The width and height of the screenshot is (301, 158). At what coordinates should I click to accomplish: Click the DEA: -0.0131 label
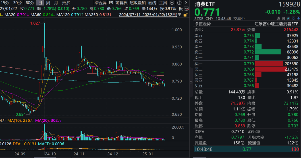coord(24,144)
